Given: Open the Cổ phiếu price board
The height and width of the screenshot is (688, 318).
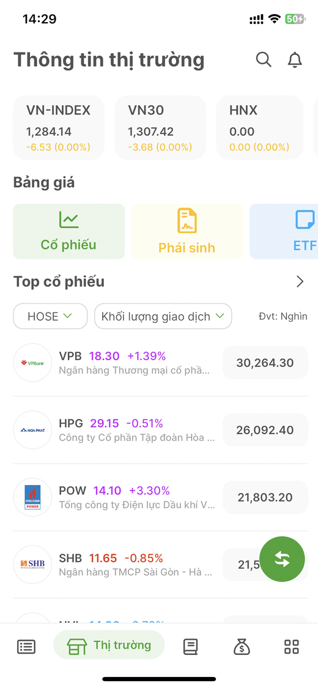Looking at the screenshot, I should click(x=69, y=231).
